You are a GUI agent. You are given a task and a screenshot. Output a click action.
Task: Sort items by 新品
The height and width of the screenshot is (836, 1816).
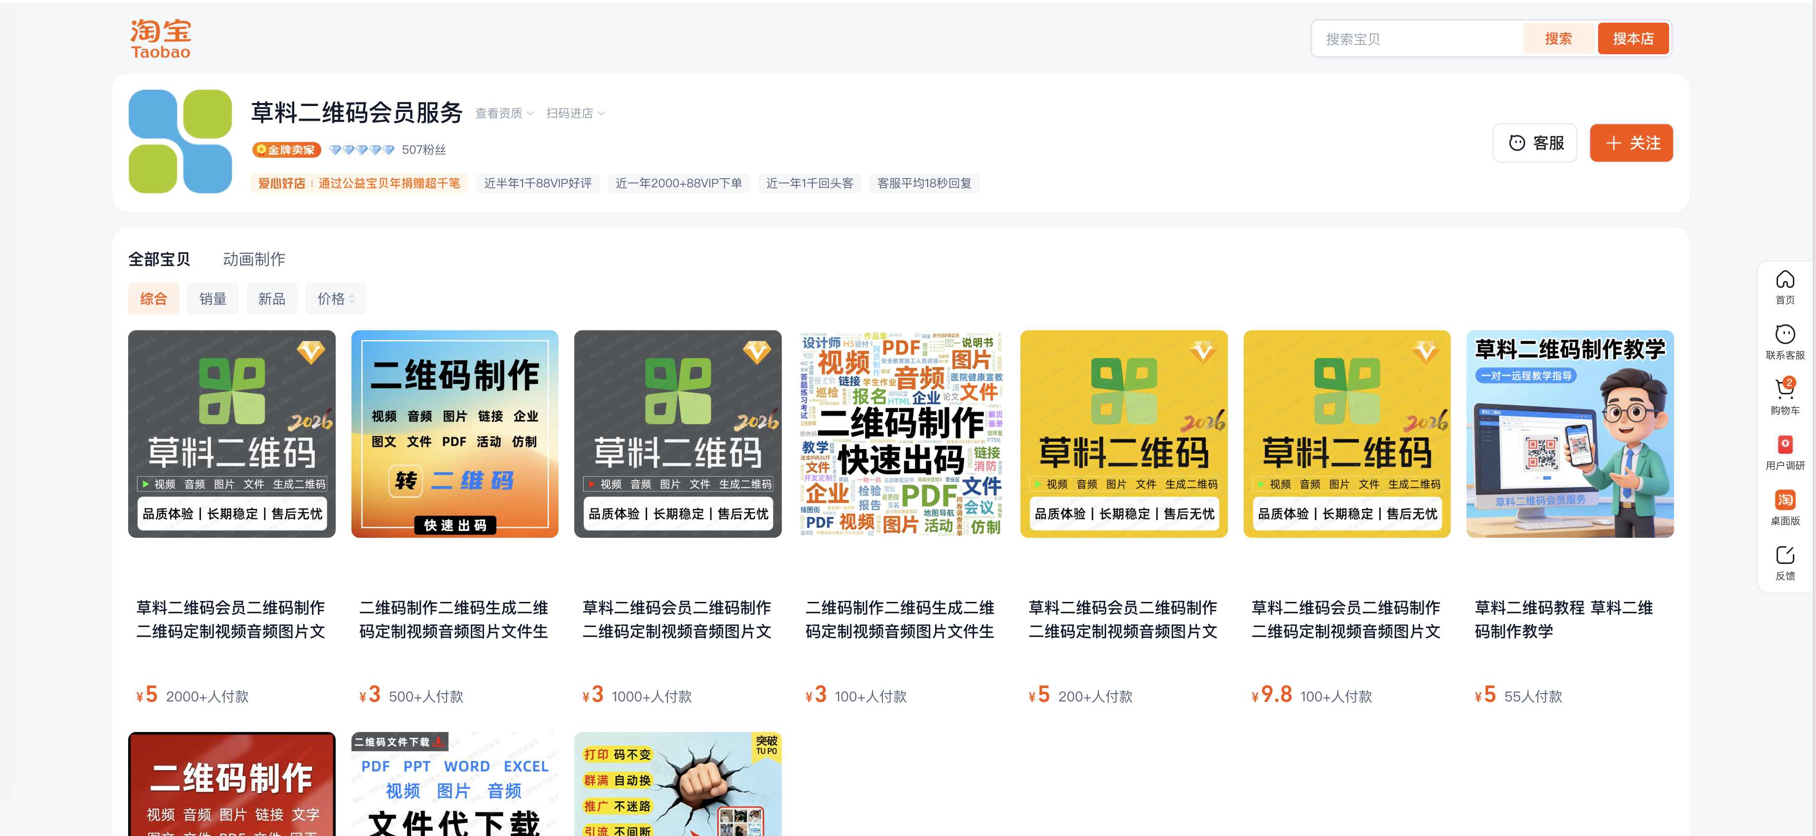[x=272, y=299]
